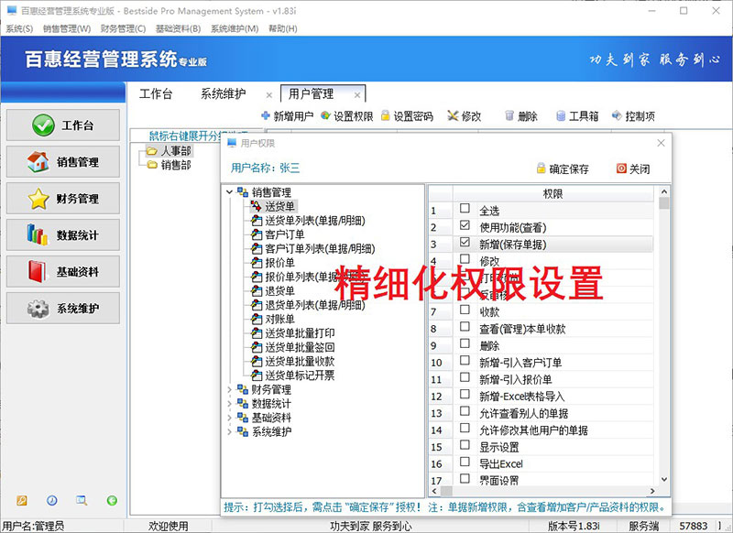Uncheck 新增(保存单据) permission
The image size is (733, 533).
465,242
